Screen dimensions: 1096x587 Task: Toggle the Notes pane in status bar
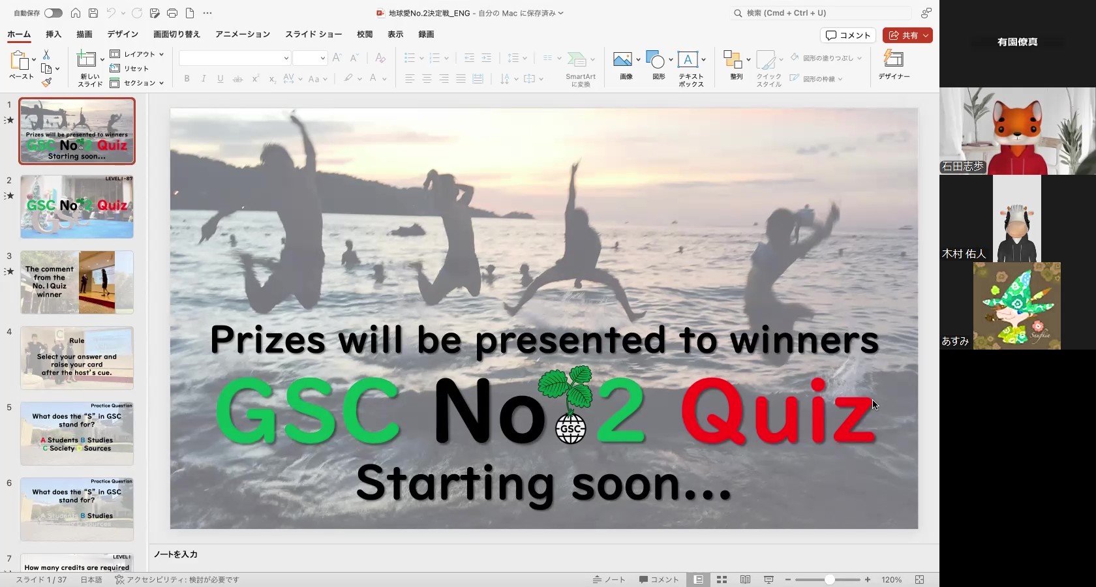[609, 579]
